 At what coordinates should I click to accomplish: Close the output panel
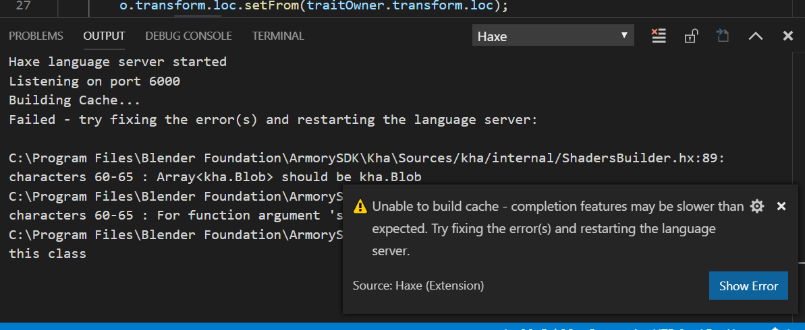(x=788, y=36)
